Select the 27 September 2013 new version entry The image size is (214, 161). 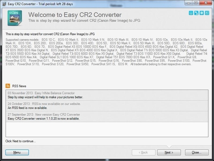pos(107,117)
